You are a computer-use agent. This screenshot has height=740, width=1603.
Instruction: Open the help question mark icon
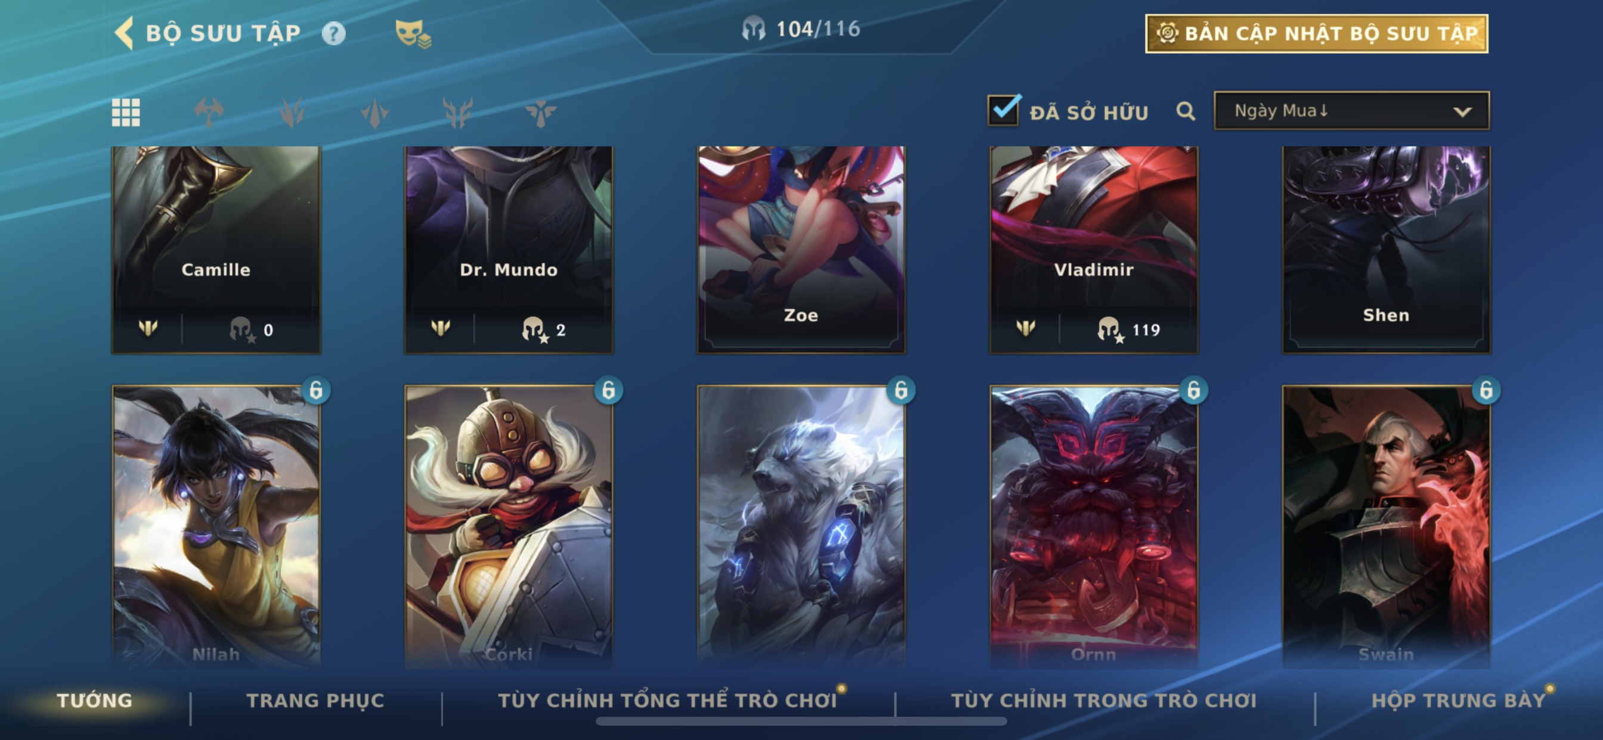[333, 33]
